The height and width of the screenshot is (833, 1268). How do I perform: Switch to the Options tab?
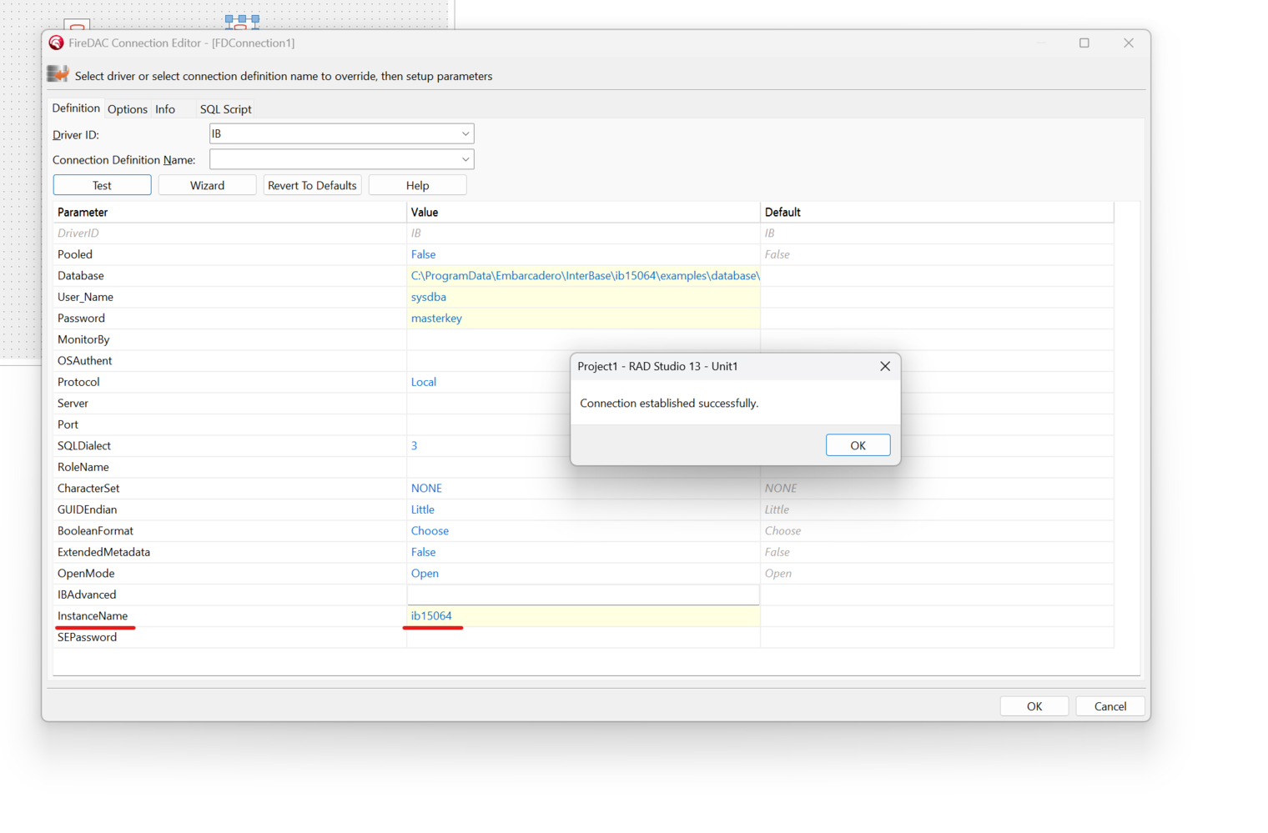[x=127, y=109]
